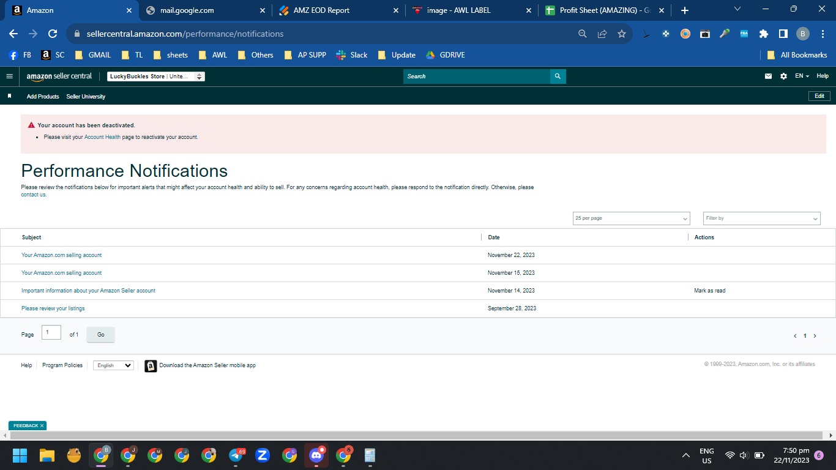Screen dimensions: 836x470
Task: Open the All Bookmarks folder
Action: (x=797, y=55)
